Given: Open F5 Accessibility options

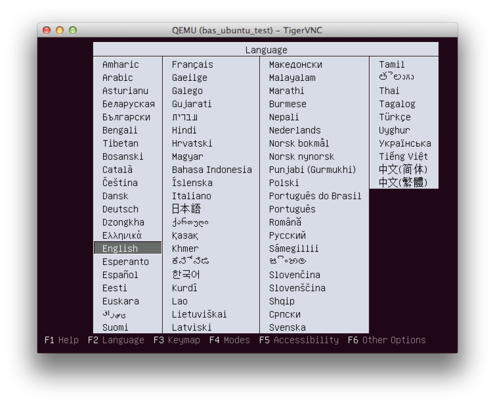Looking at the screenshot, I should (299, 340).
